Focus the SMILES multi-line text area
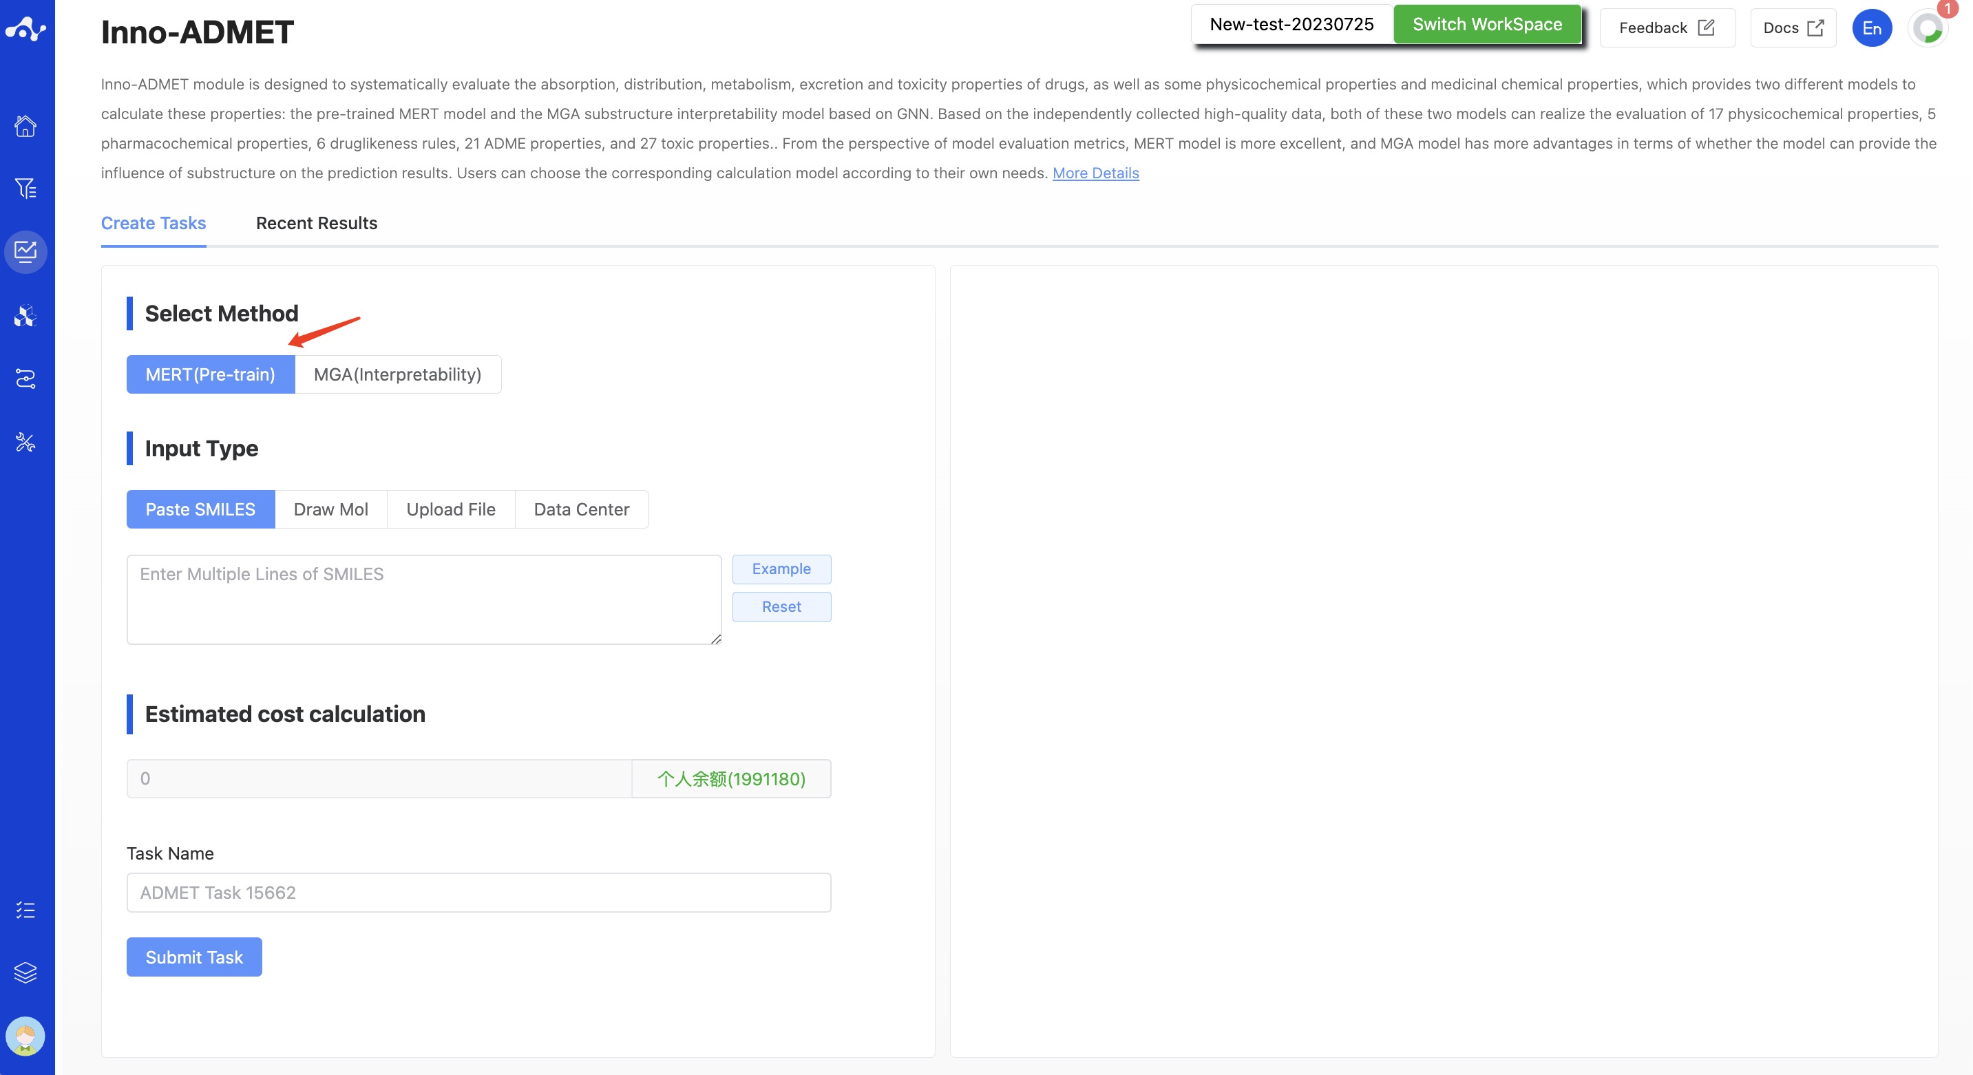The image size is (1973, 1075). click(x=423, y=599)
